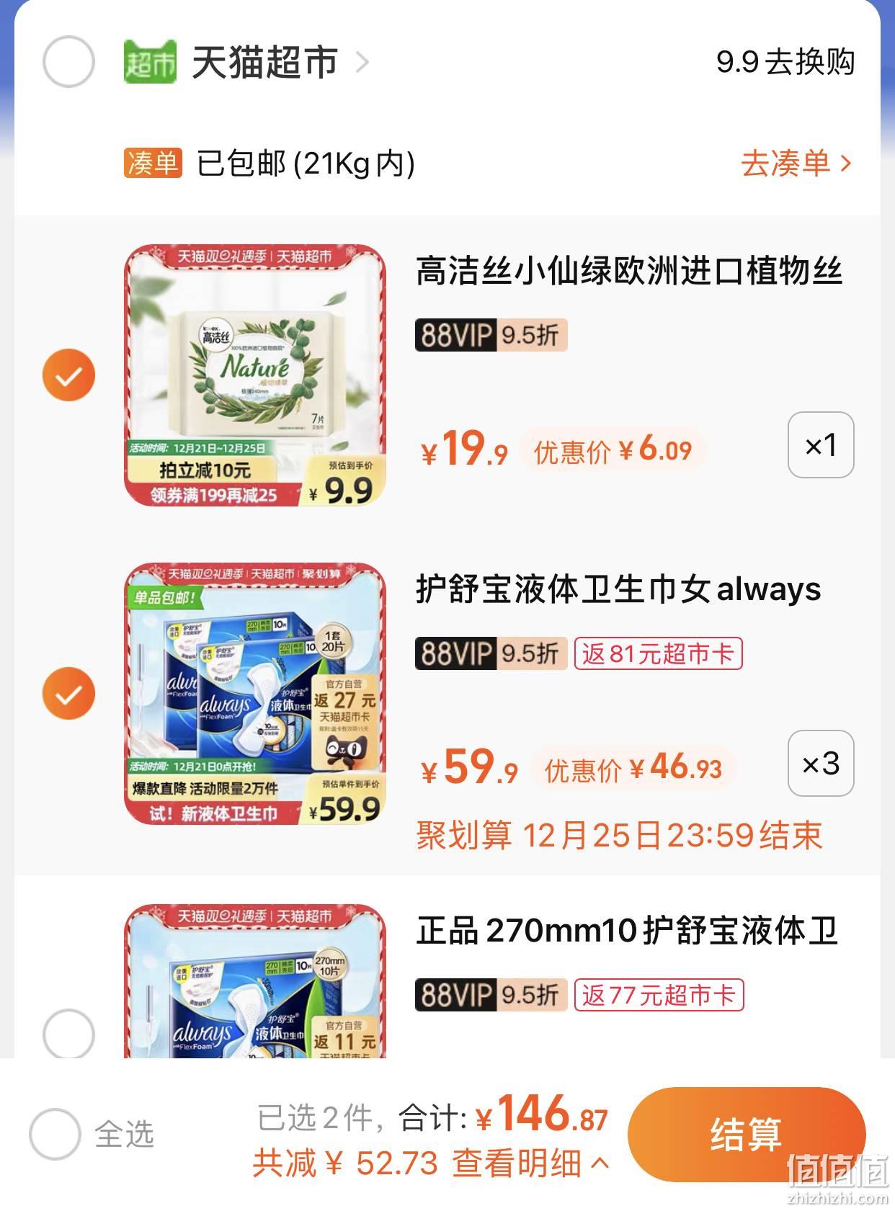Expand 查看明细 discount details
The image size is (895, 1211).
pyautogui.click(x=530, y=1162)
